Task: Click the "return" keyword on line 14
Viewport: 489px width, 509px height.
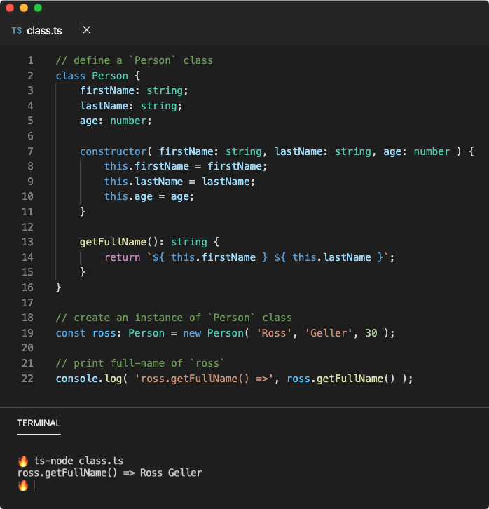Action: (x=122, y=257)
